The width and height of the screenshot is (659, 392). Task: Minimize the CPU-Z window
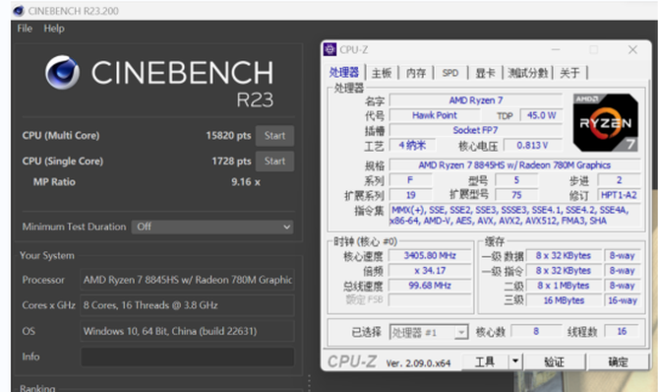[x=556, y=49]
